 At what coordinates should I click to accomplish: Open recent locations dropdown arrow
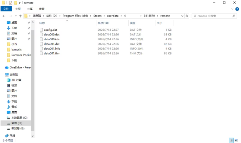16,16
